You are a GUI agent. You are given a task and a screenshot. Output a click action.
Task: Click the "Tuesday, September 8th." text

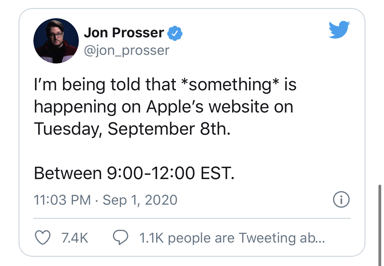132,129
